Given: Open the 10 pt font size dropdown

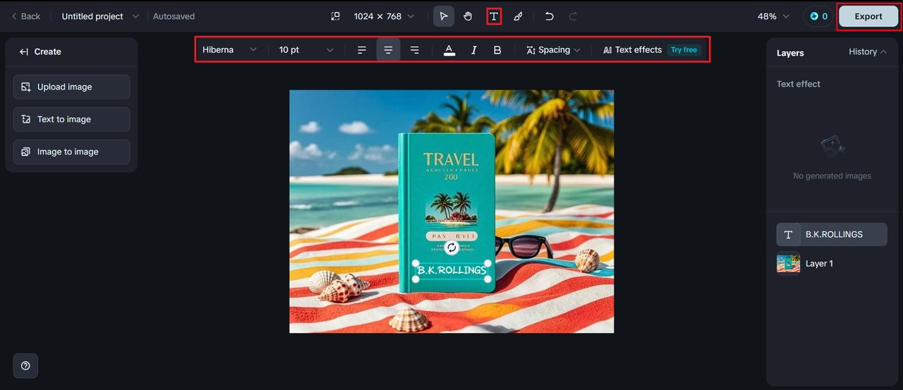Looking at the screenshot, I should click(x=306, y=50).
